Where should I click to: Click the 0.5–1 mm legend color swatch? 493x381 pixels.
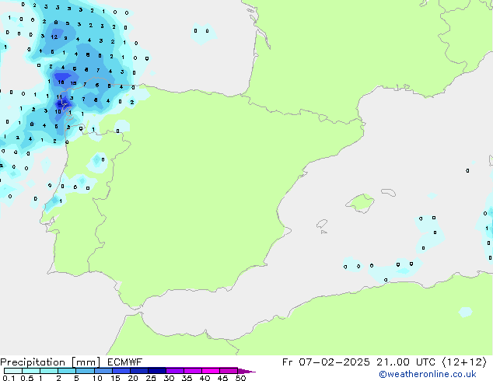pos(31,371)
